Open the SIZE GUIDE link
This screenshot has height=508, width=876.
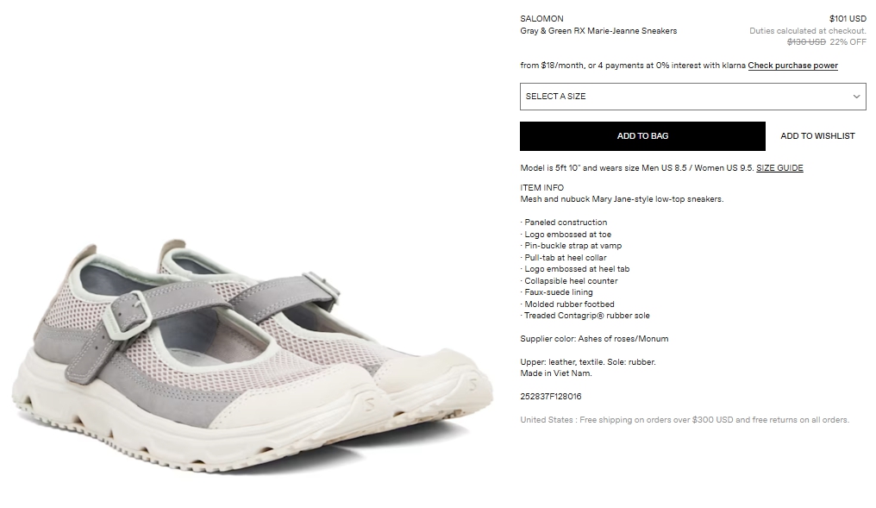[x=779, y=167]
